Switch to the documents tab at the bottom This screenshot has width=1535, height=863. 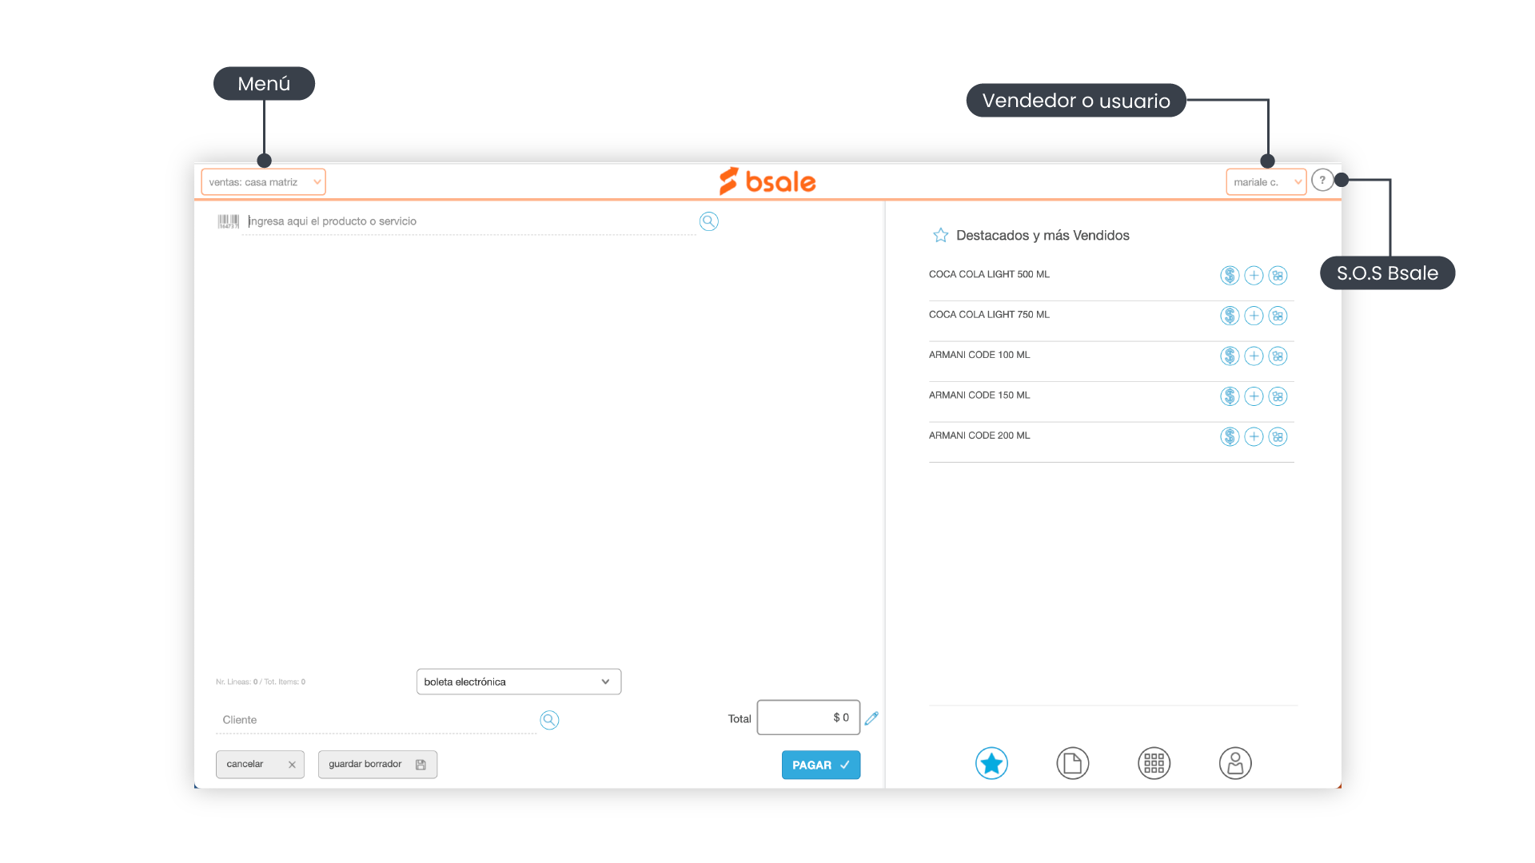click(1072, 764)
